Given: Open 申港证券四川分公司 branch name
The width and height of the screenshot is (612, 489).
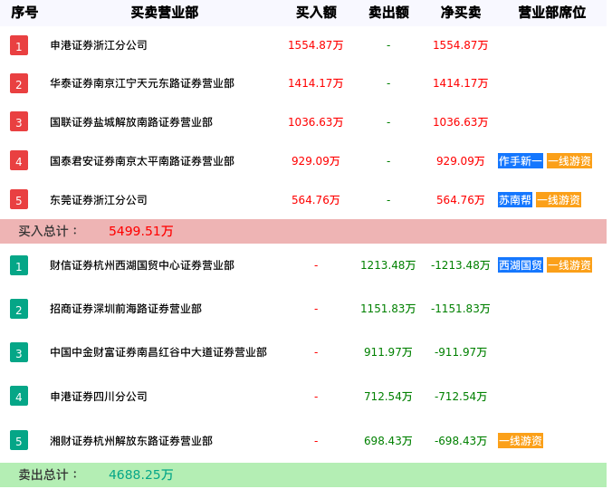Looking at the screenshot, I should click(99, 397).
